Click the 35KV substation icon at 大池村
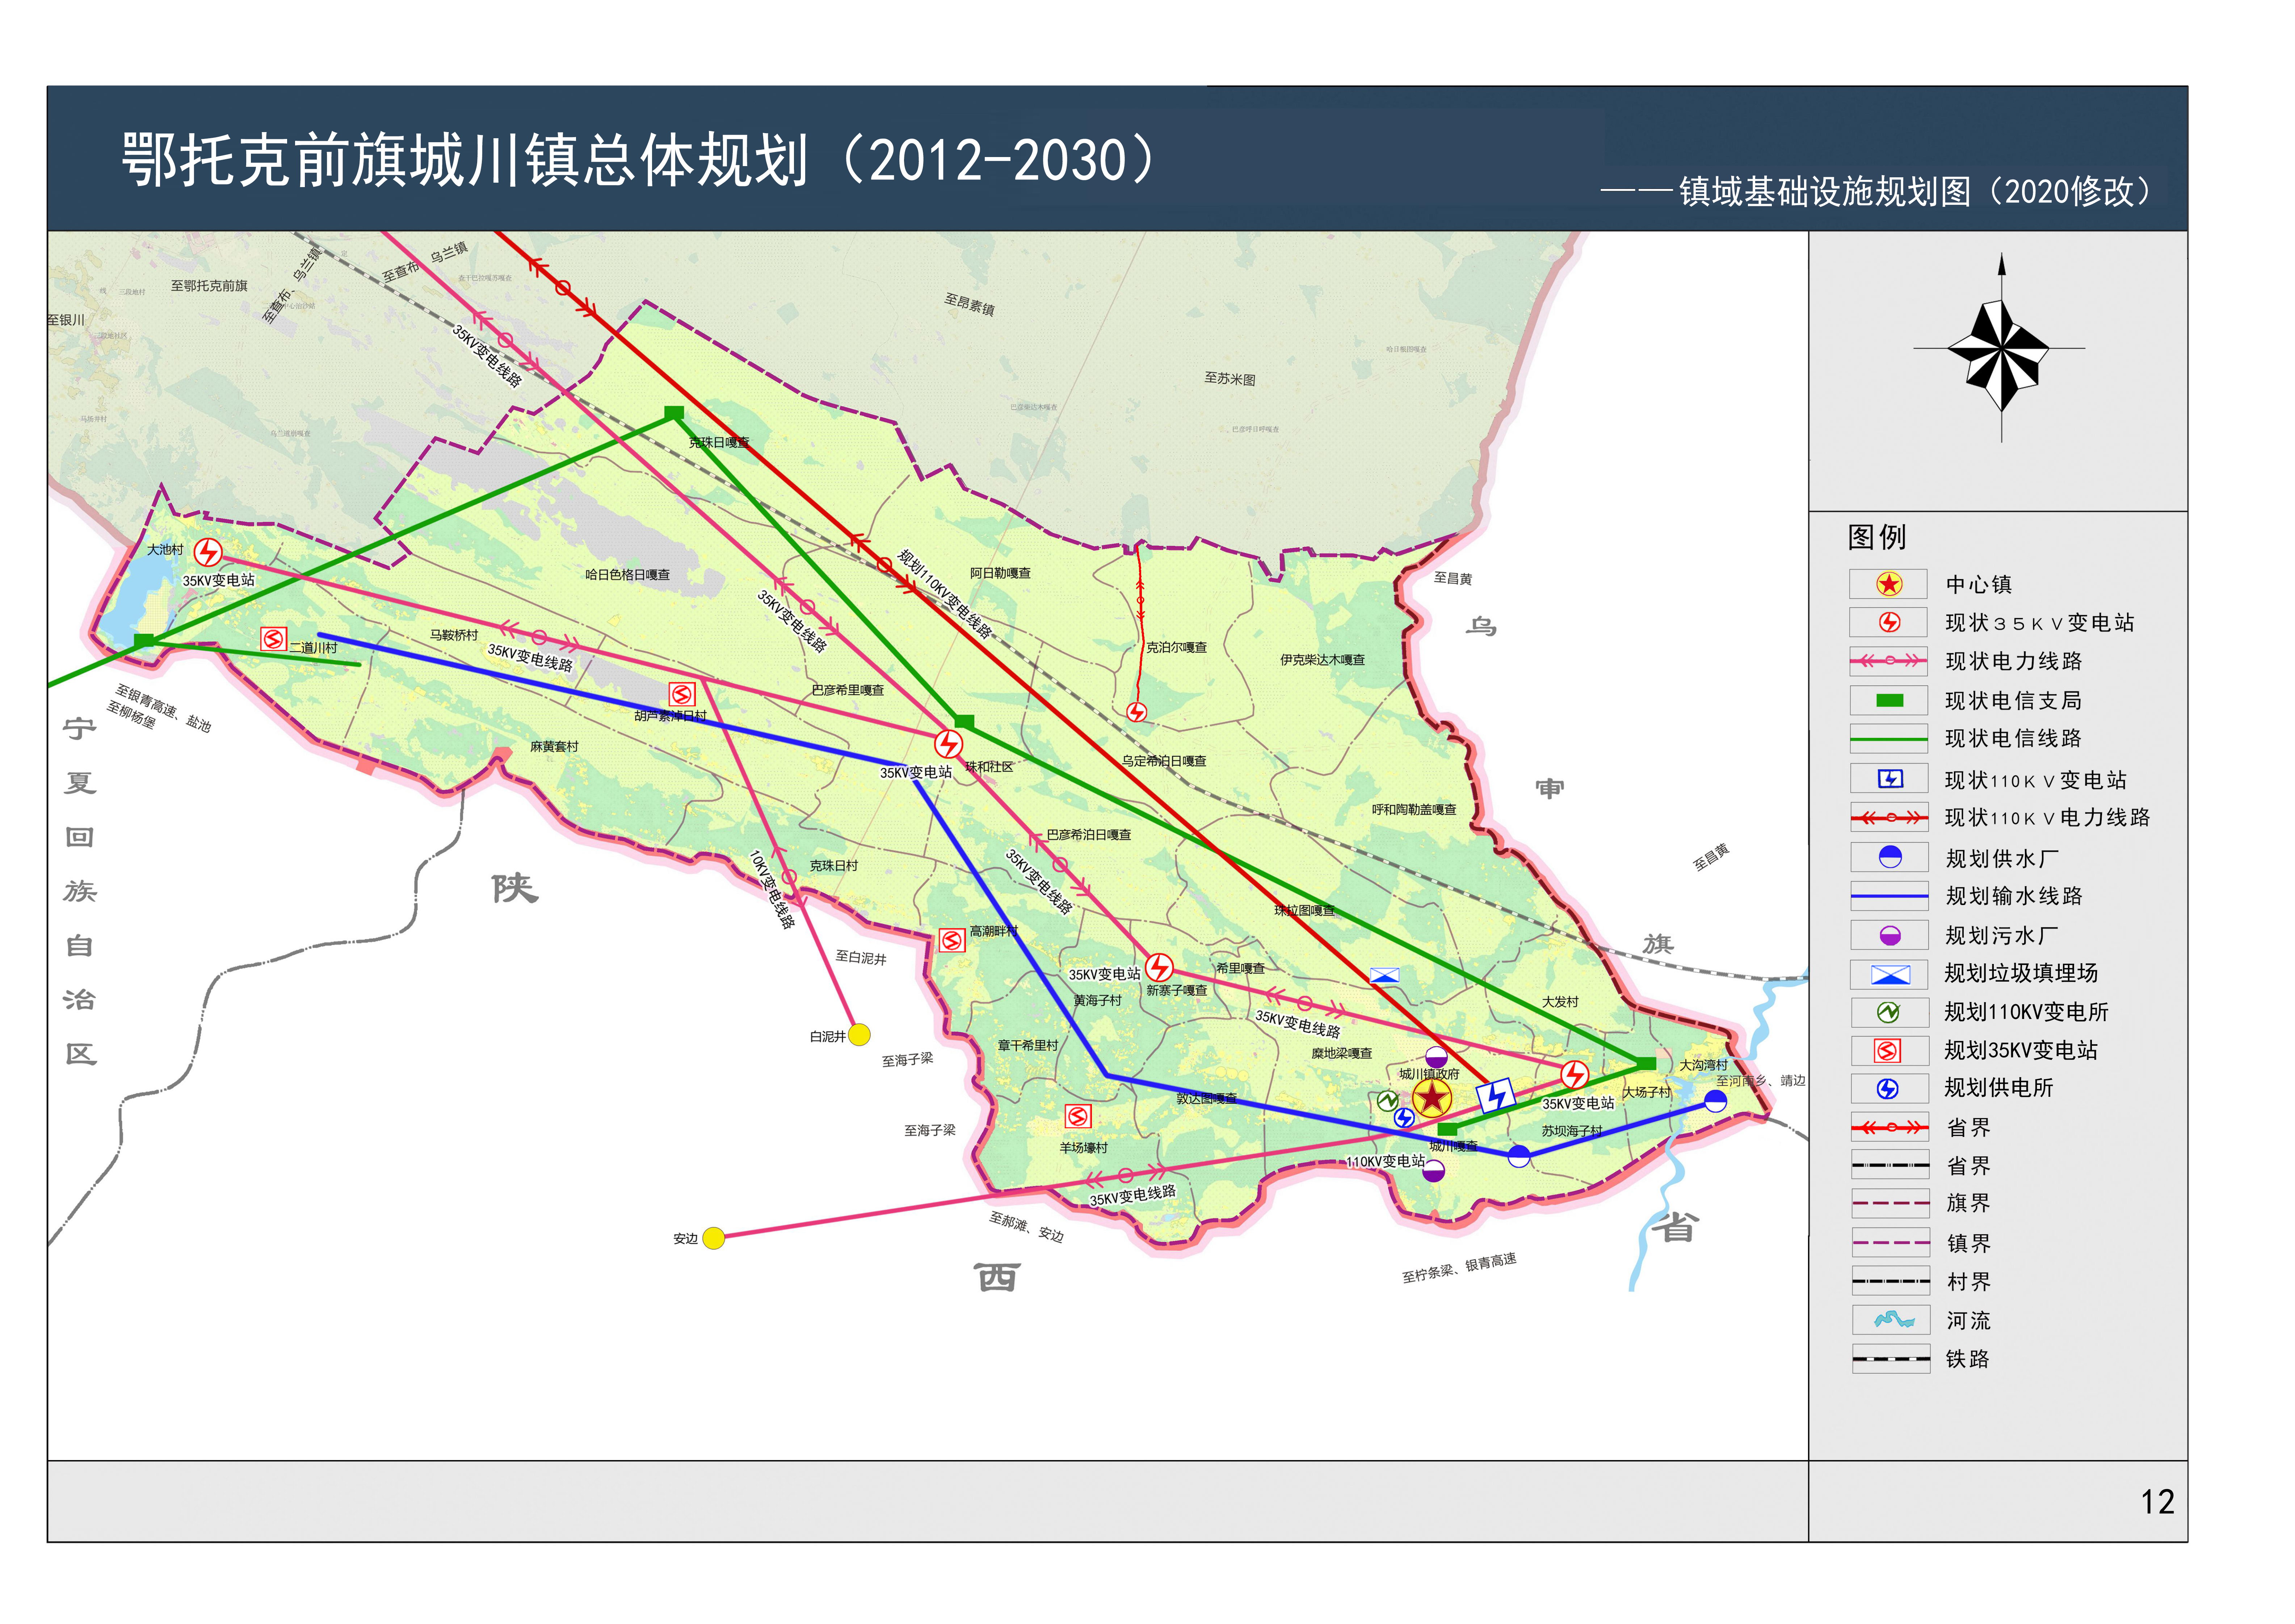The image size is (2295, 1624). 208,552
